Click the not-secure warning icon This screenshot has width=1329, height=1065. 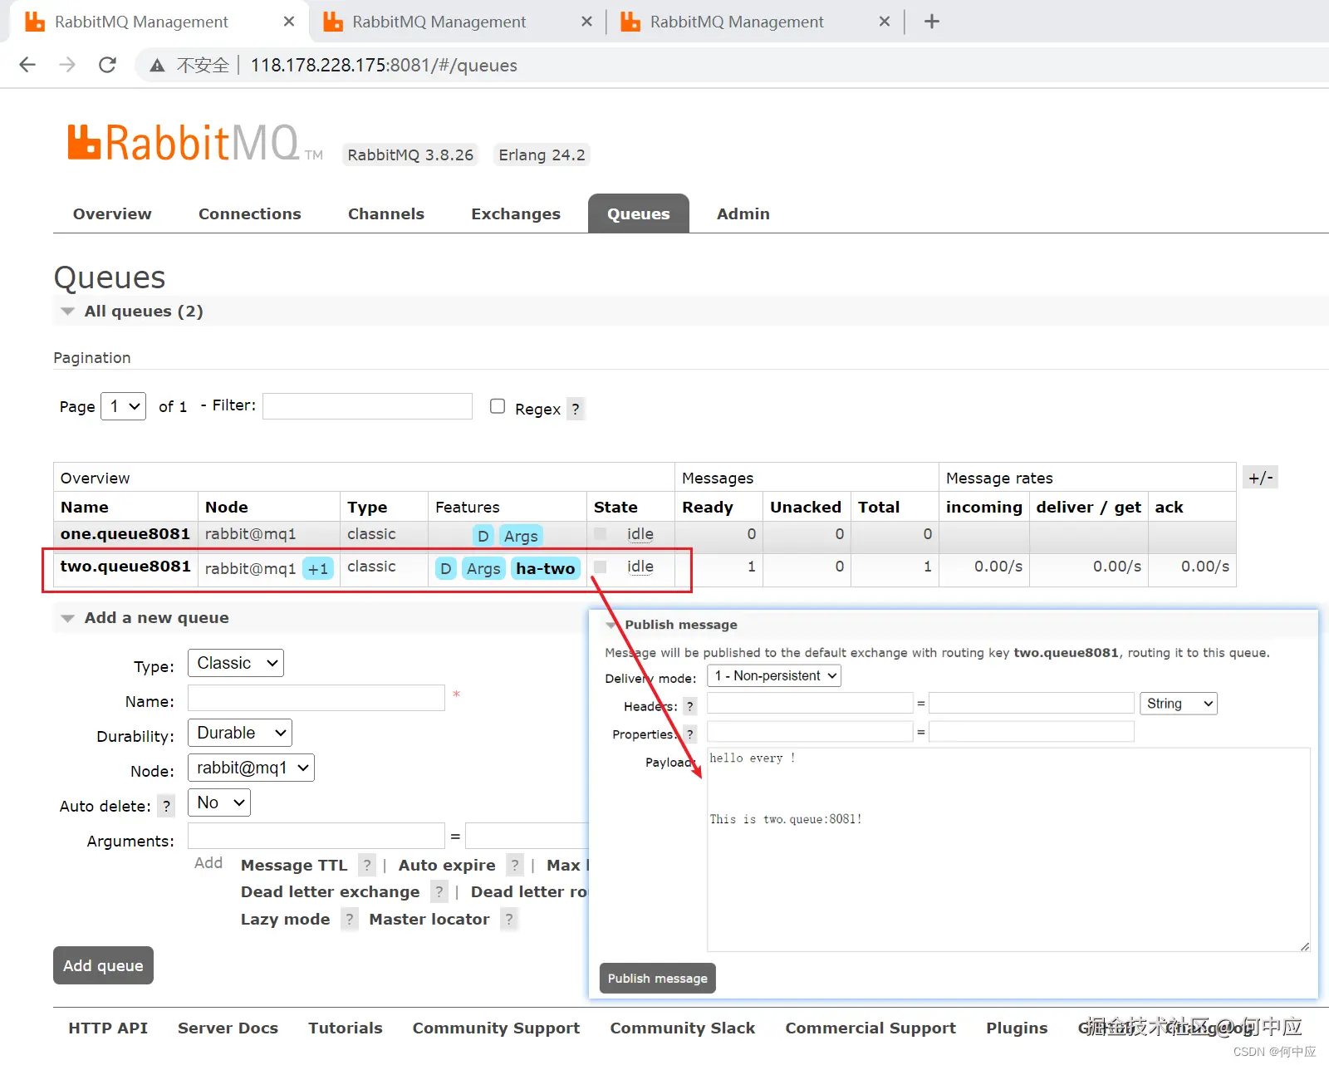coord(157,66)
